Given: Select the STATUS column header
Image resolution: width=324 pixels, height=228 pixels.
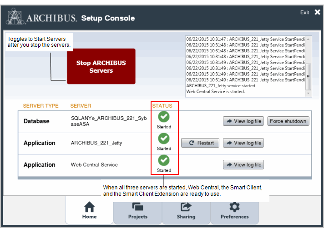Looking at the screenshot, I should click(x=162, y=106).
